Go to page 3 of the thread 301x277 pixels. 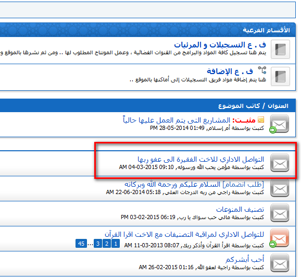(98, 244)
